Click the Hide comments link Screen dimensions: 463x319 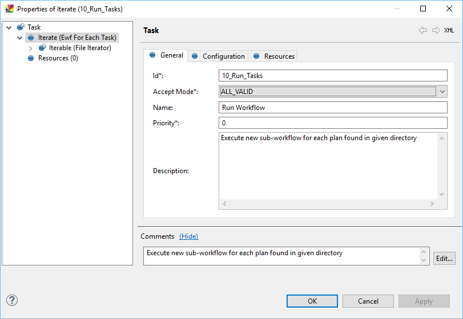(189, 236)
